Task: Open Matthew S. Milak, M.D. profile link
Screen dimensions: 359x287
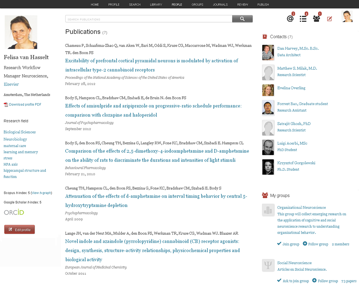Action: point(297,68)
